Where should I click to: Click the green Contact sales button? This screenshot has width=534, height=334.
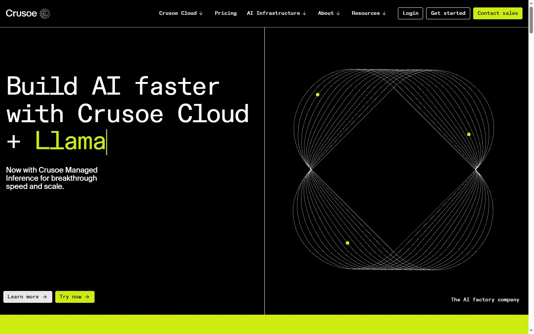498,13
